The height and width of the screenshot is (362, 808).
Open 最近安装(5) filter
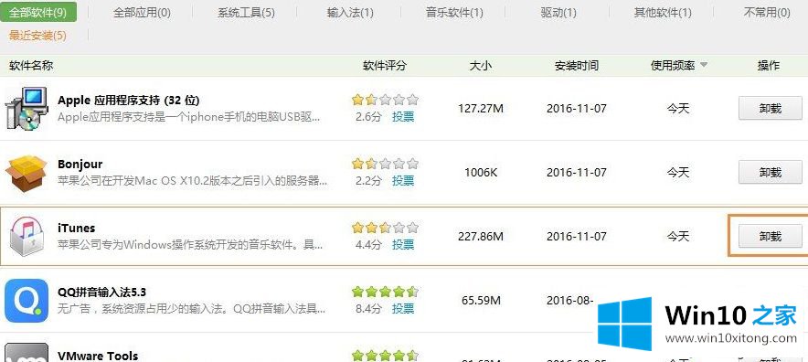37,36
